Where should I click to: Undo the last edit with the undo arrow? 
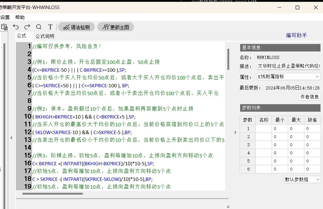[16, 27]
